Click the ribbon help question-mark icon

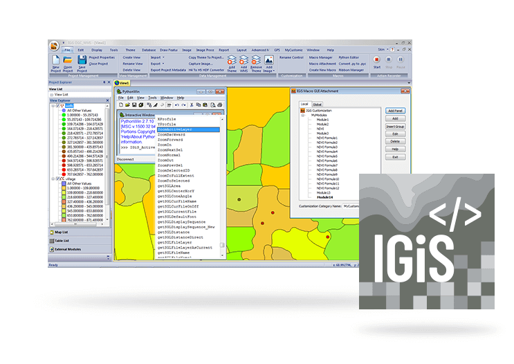click(x=392, y=50)
